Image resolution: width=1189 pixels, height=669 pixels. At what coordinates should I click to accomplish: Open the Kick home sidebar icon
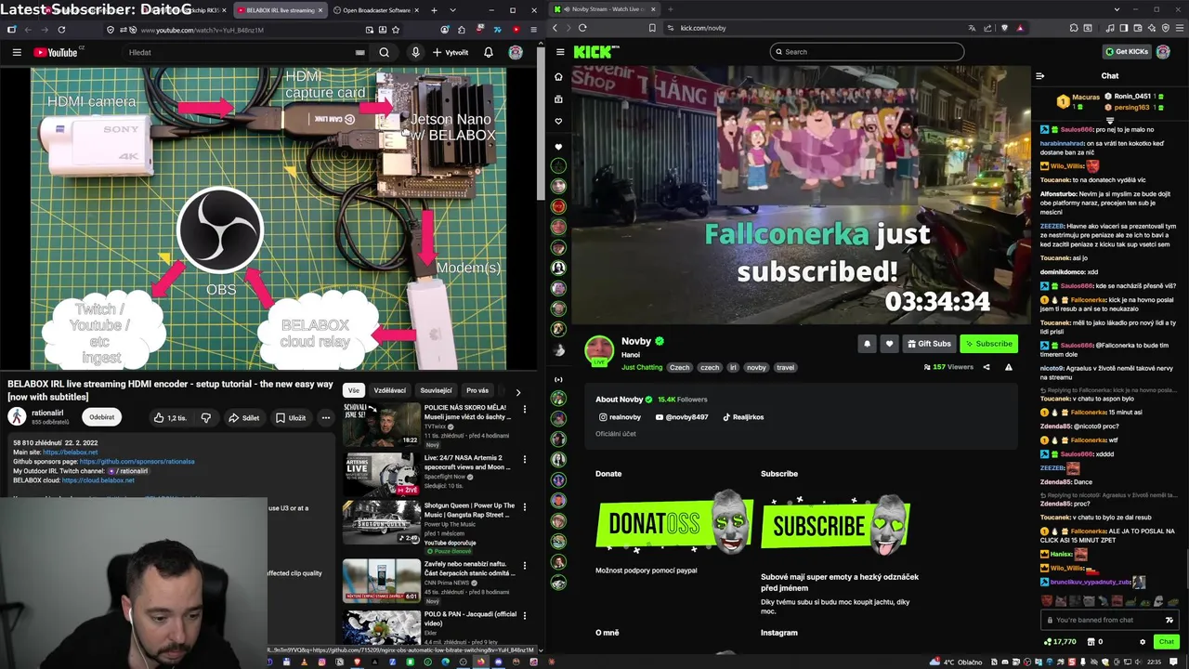coord(558,76)
